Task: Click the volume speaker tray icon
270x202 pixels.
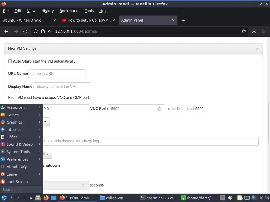Action: (x=230, y=198)
